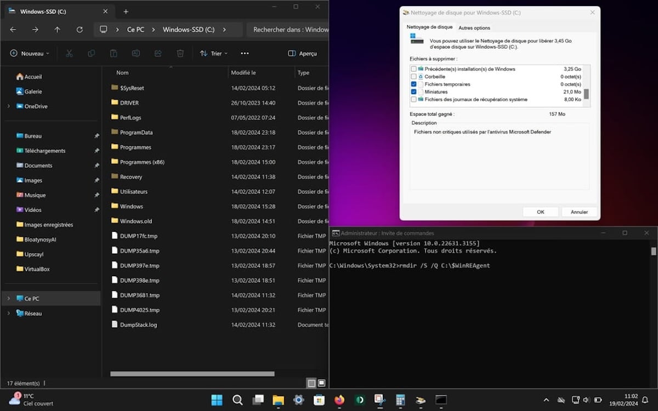Screen dimensions: 658x411
Task: Expand breadcrumb chevron before Ce PC
Action: tap(117, 30)
